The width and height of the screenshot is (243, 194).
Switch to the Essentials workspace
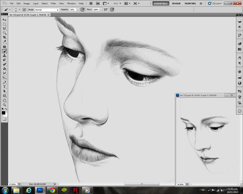click(161, 3)
